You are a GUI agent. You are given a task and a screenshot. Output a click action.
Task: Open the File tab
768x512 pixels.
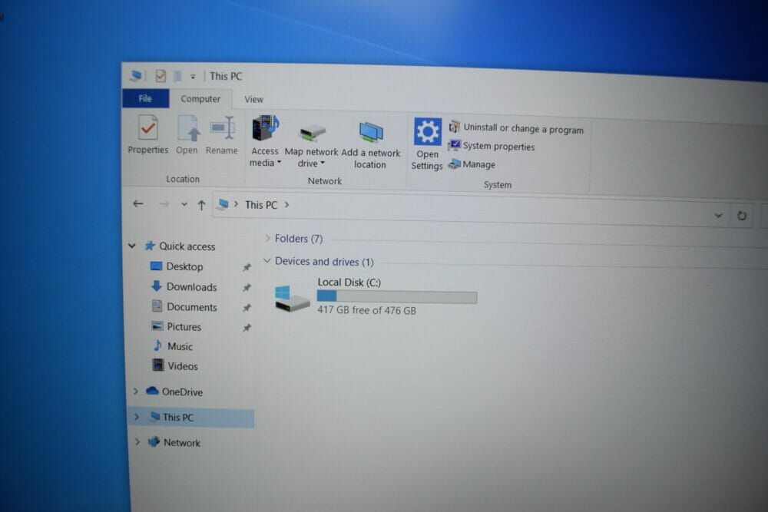145,98
